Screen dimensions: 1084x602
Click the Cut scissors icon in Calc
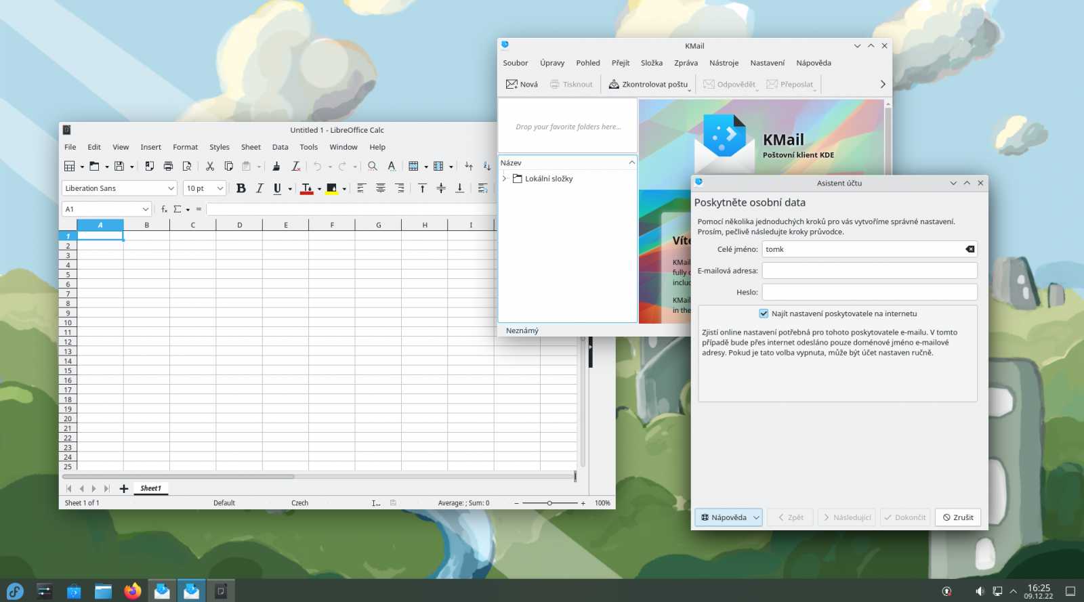pyautogui.click(x=210, y=166)
